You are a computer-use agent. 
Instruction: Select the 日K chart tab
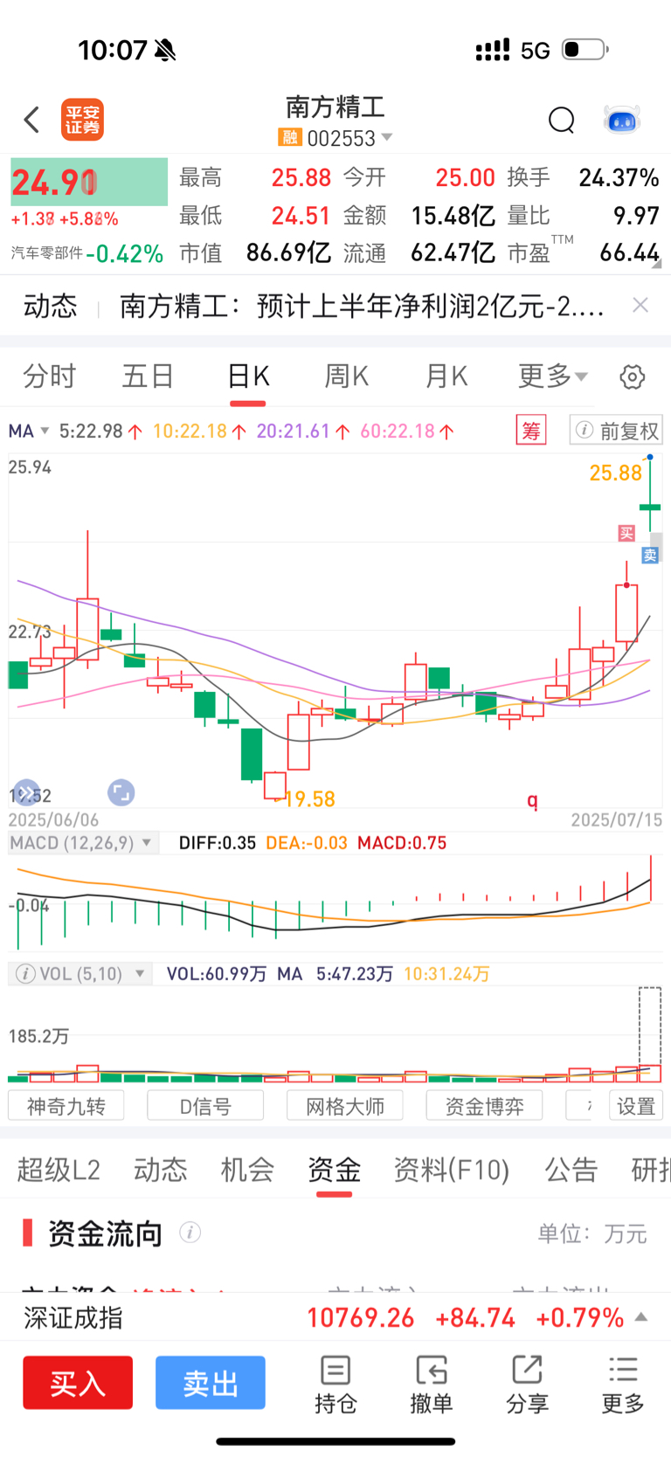pyautogui.click(x=248, y=377)
